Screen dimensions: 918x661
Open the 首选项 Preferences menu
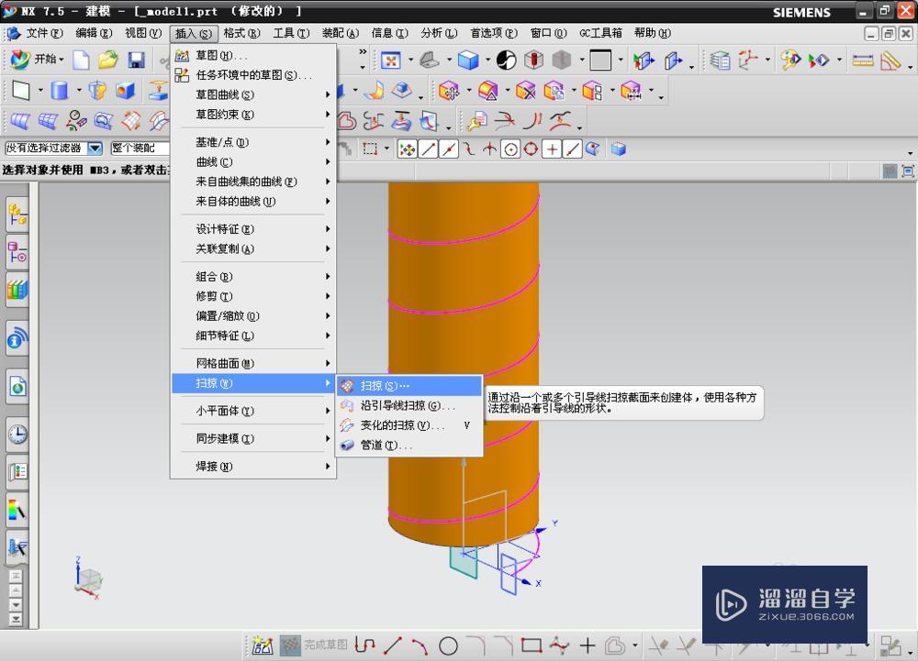[x=494, y=33]
